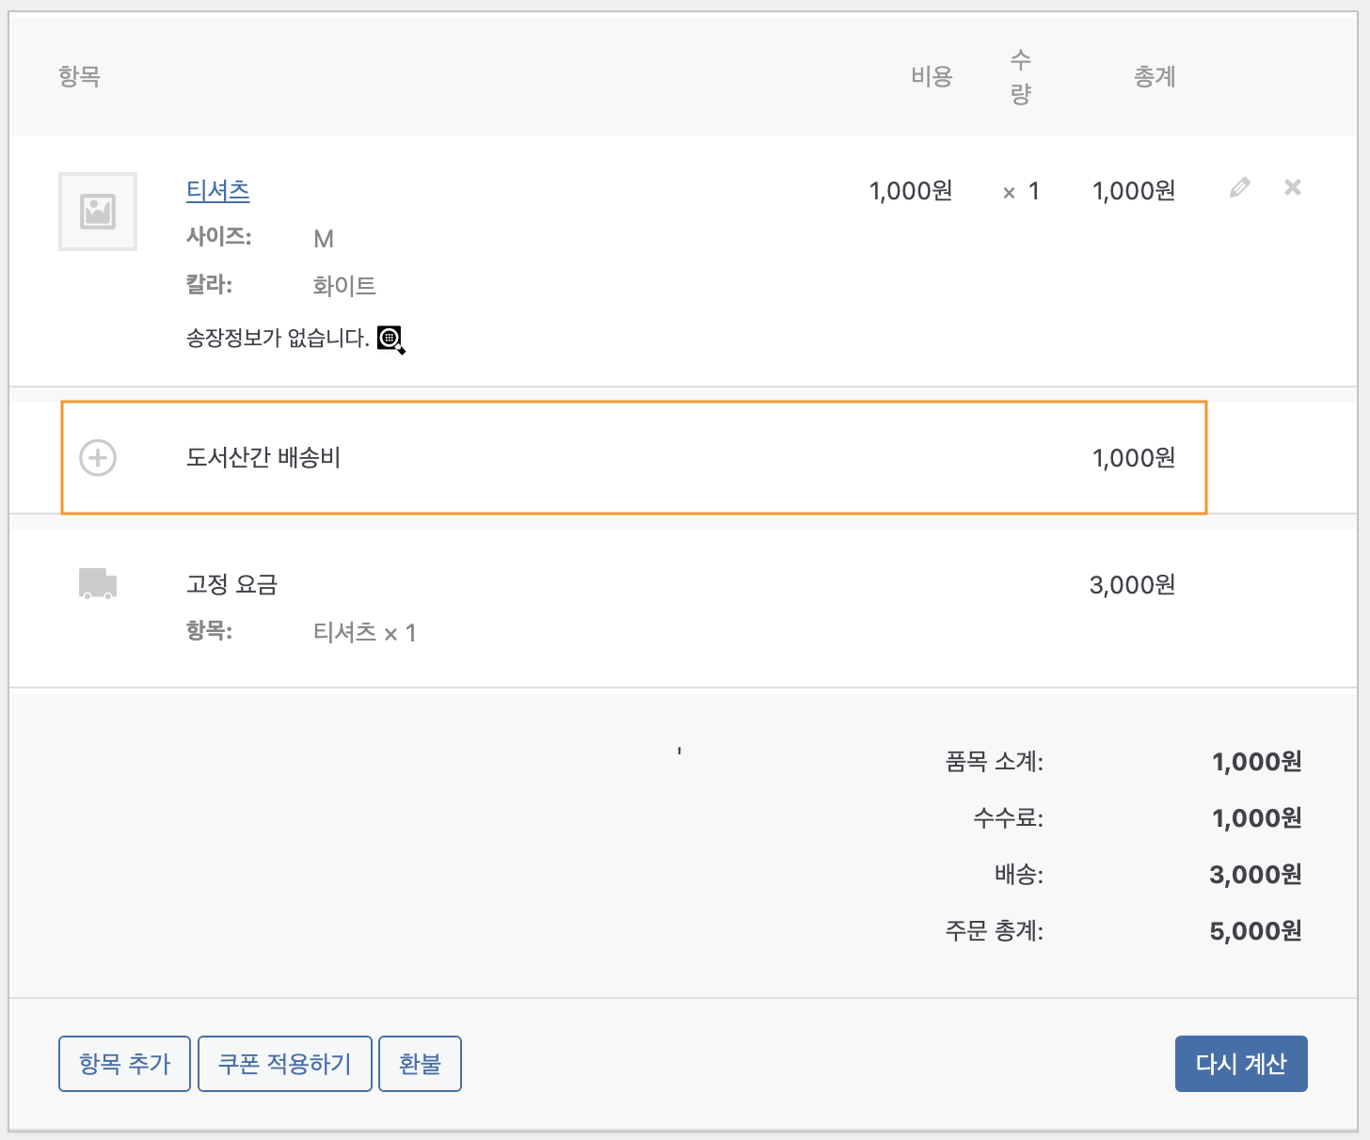
Task: Click the pencil edit icon for 티셔츠
Action: [x=1240, y=188]
